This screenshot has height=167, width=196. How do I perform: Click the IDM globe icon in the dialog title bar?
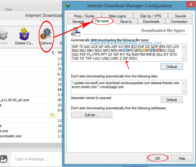click(68, 5)
